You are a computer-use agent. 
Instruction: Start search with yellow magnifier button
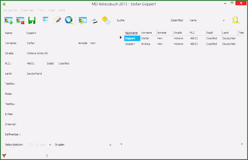tap(236, 20)
